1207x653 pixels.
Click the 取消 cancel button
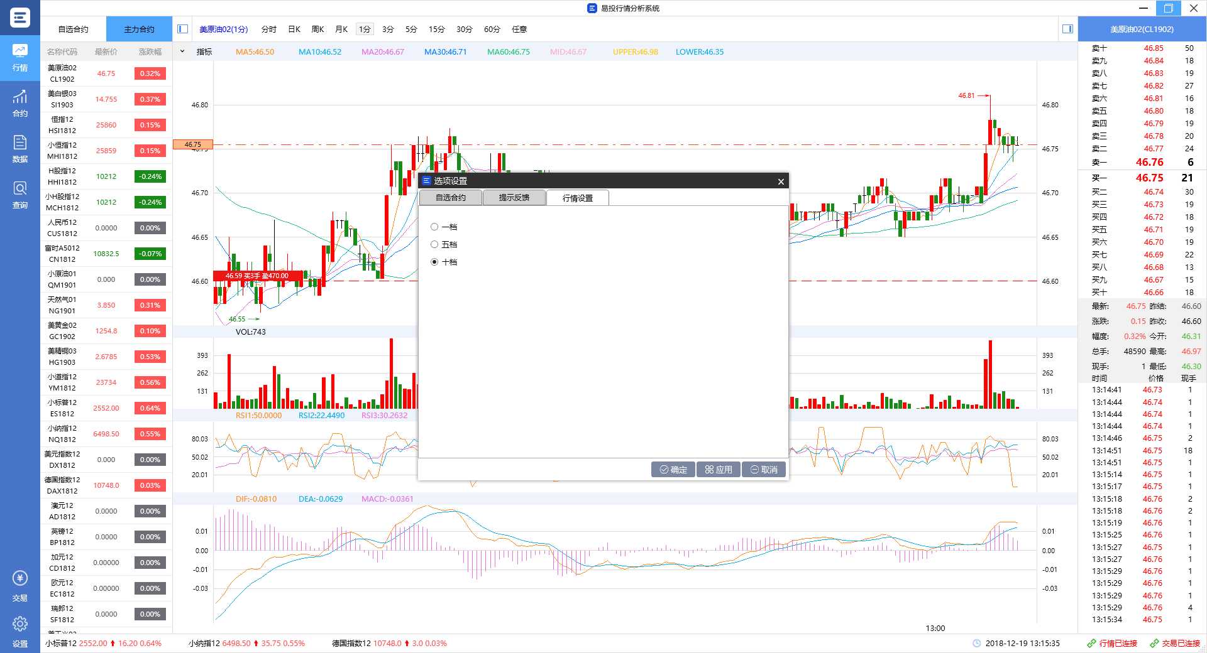click(x=764, y=470)
